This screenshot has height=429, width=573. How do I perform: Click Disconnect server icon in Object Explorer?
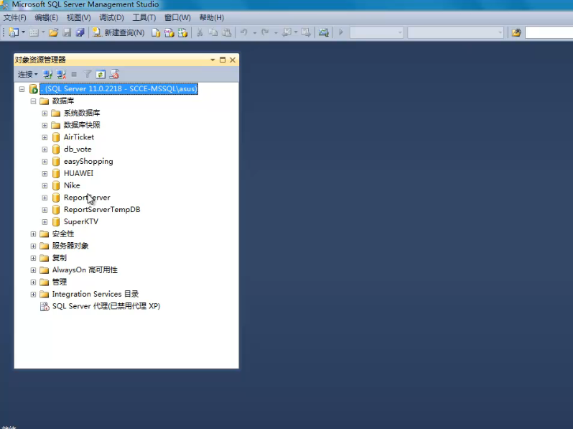61,74
